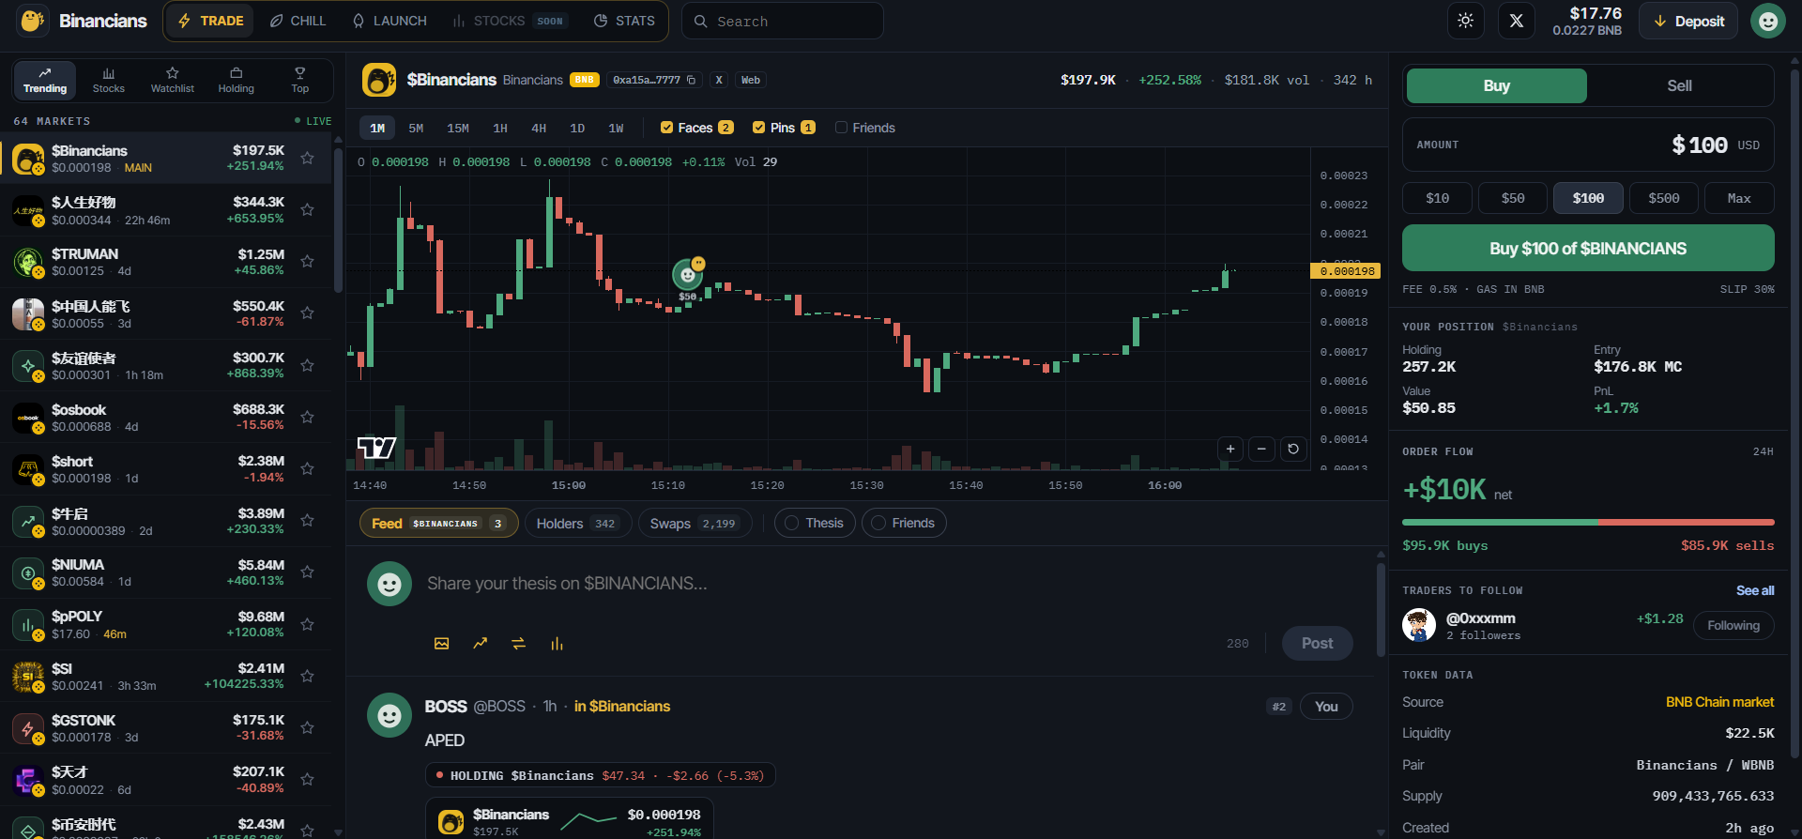
Task: Open the X (Twitter) icon in header
Action: coord(1517,21)
